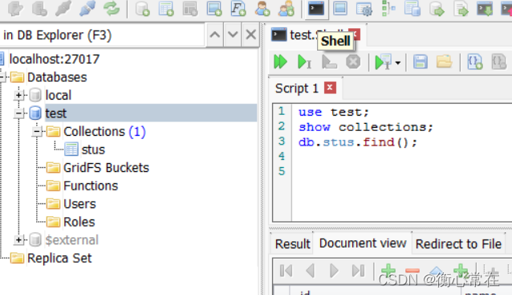This screenshot has height=295, width=512.
Task: Click the connect plug icon in top toolbar
Action: (x=87, y=9)
